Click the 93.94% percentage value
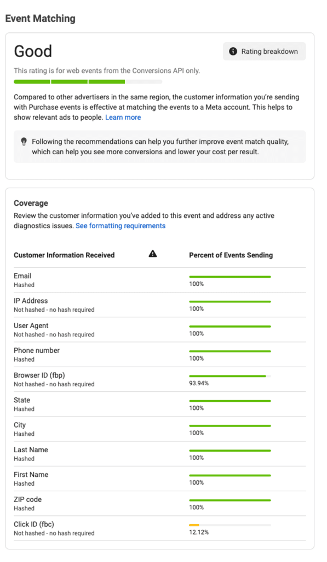The image size is (327, 562). click(199, 383)
